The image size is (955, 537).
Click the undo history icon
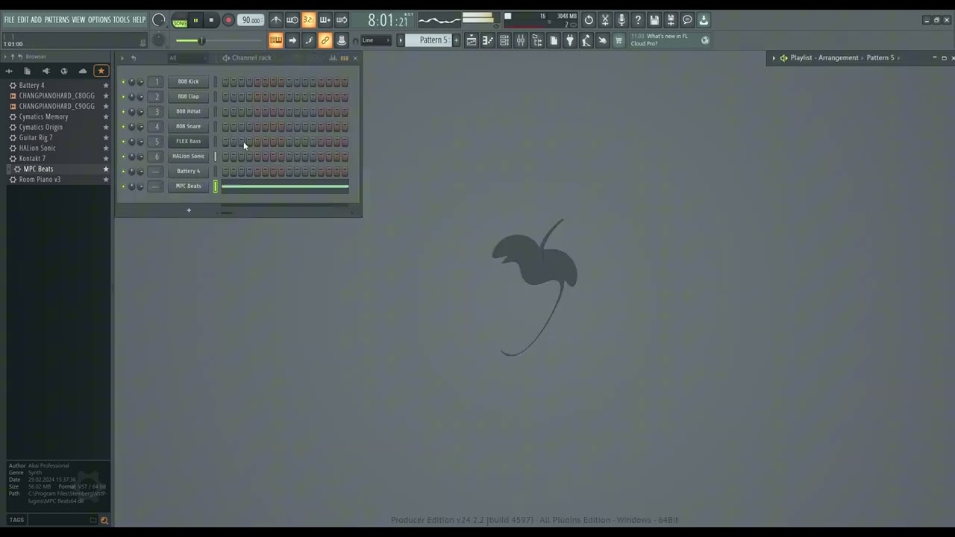589,20
